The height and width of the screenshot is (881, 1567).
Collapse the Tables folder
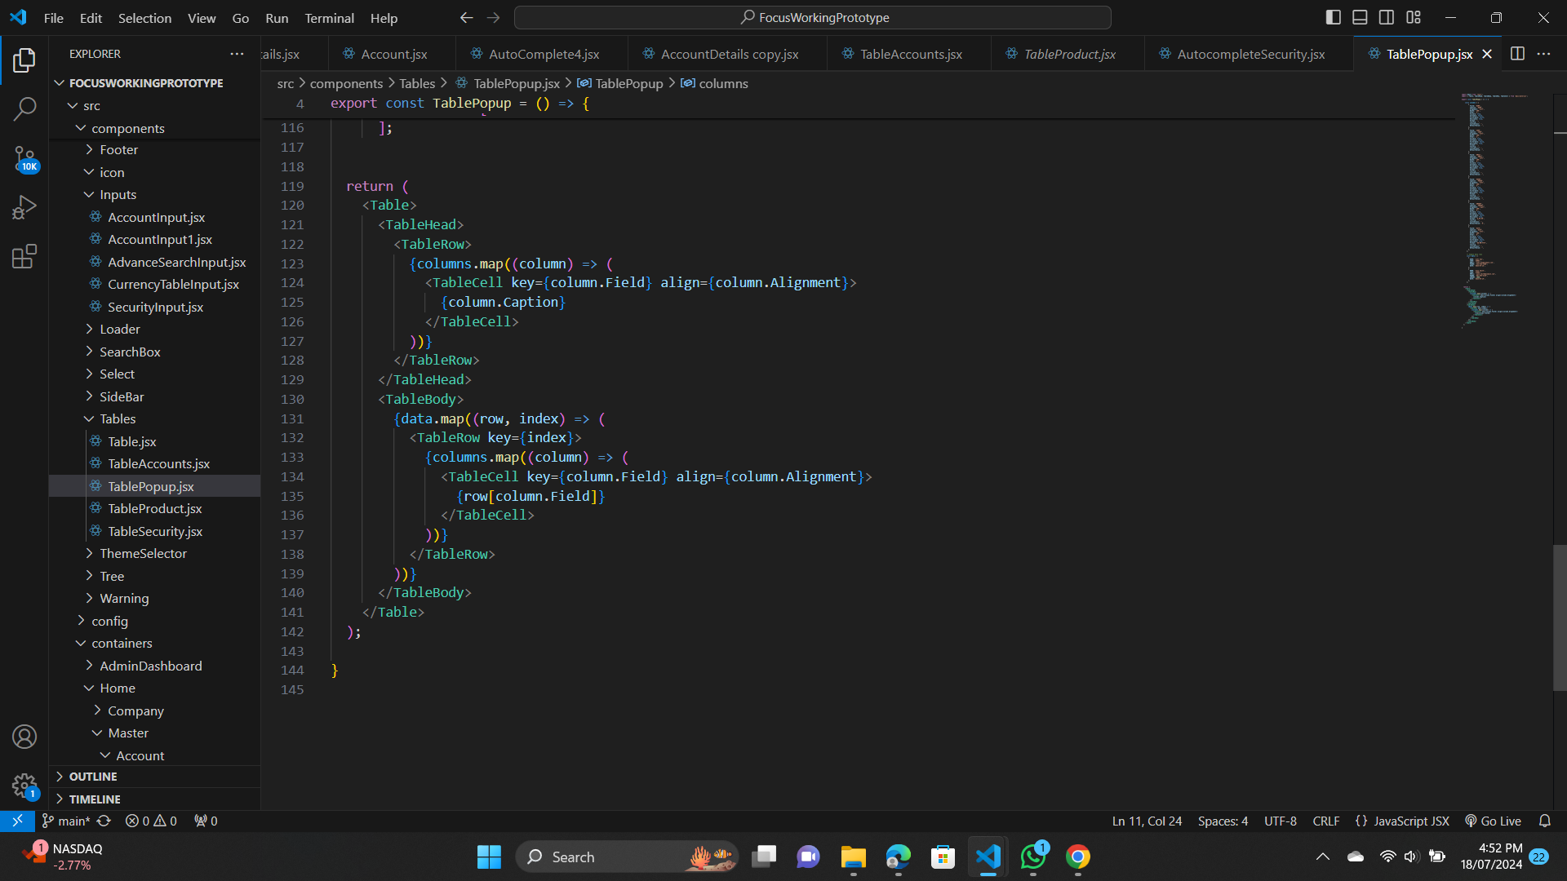pyautogui.click(x=118, y=419)
